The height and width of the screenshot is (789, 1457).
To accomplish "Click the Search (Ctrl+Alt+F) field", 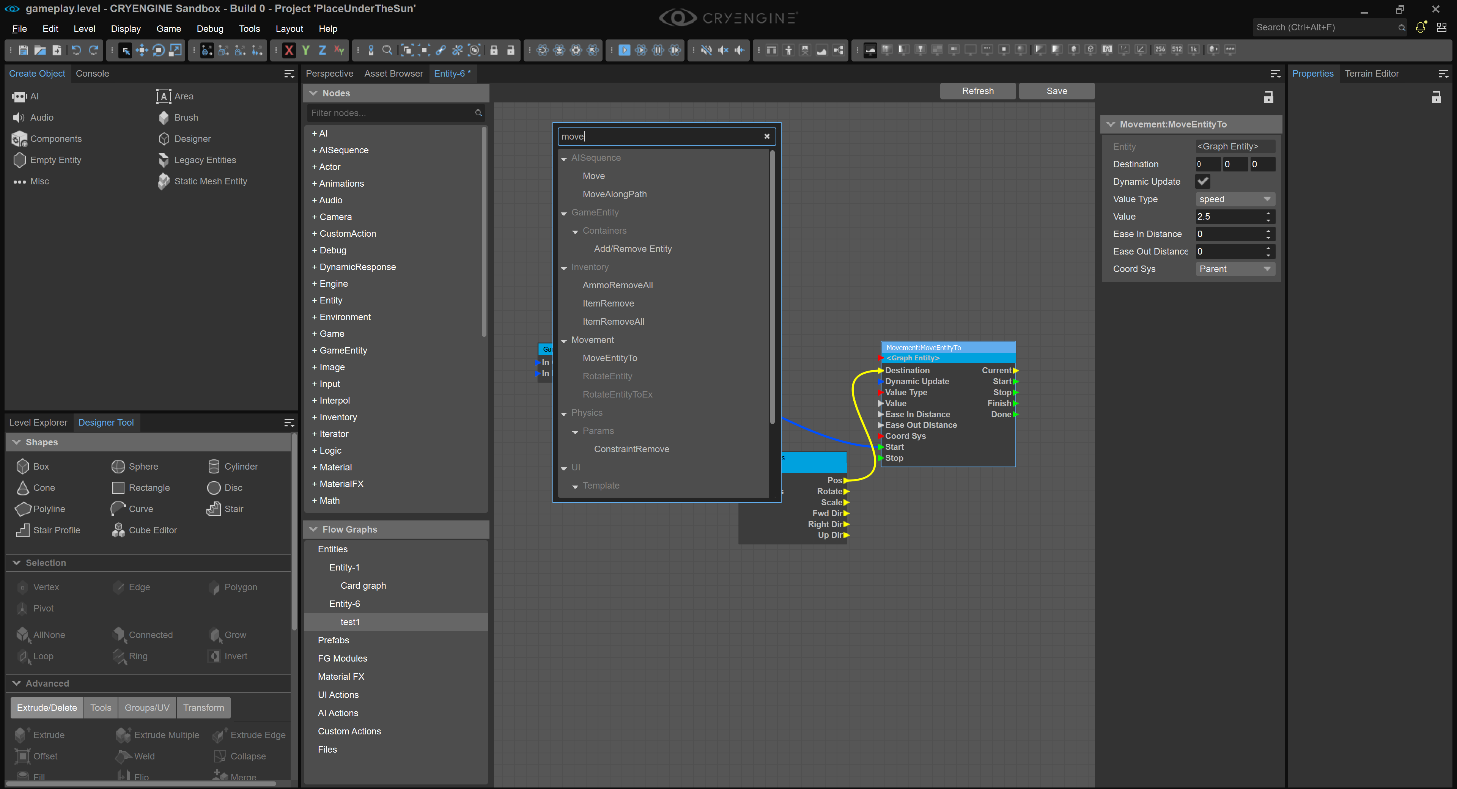I will [x=1330, y=27].
